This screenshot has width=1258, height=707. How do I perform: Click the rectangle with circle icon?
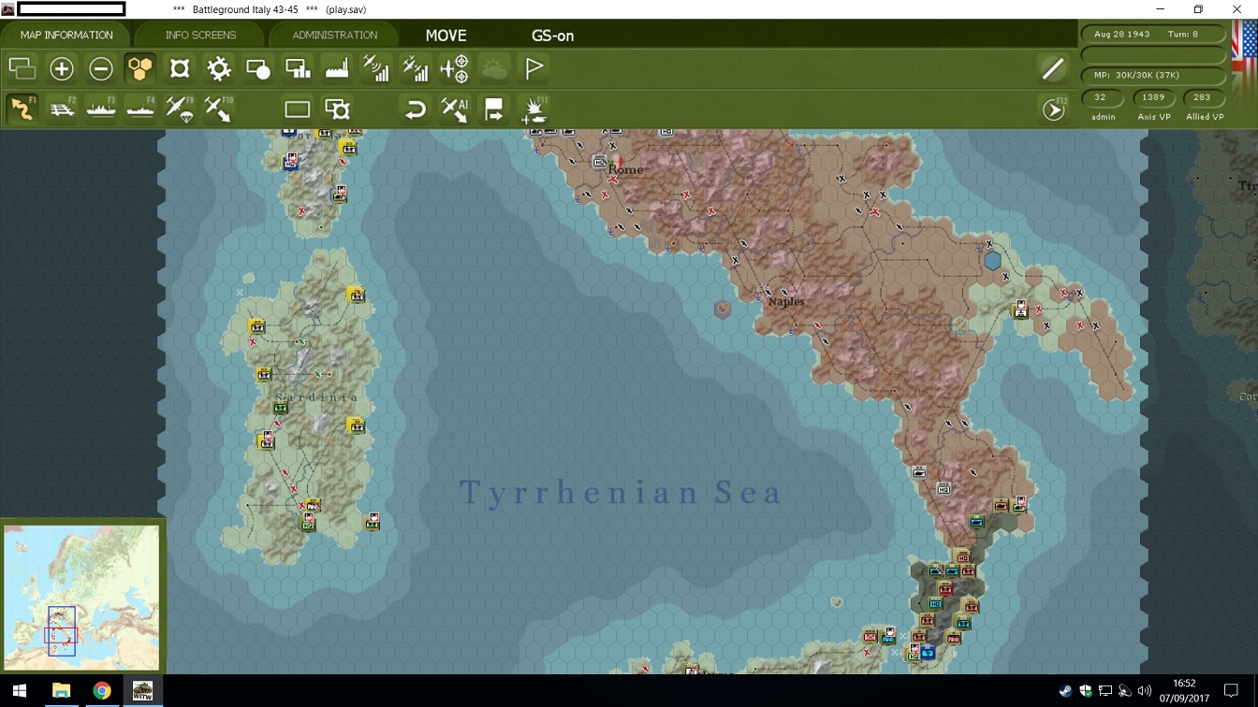(258, 68)
